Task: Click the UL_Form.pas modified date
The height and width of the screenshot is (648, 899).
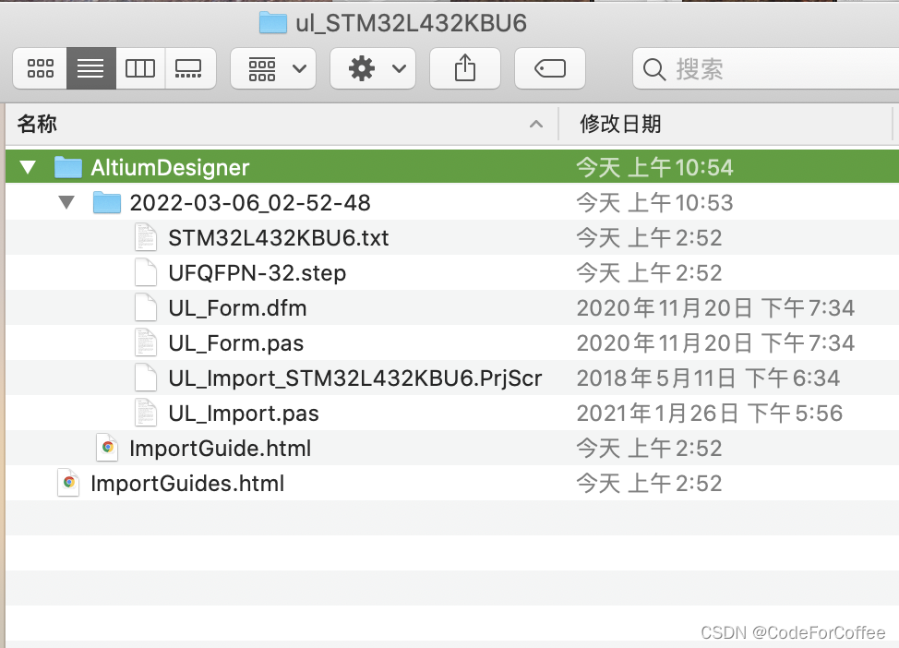Action: 715,343
